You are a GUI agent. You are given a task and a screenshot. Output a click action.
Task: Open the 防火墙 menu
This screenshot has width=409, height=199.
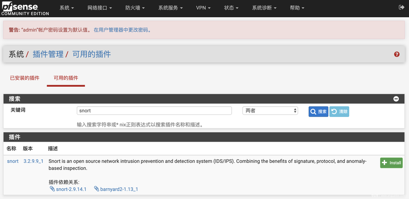pyautogui.click(x=135, y=8)
